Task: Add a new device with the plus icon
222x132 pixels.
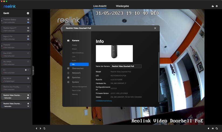Action: (x=28, y=13)
